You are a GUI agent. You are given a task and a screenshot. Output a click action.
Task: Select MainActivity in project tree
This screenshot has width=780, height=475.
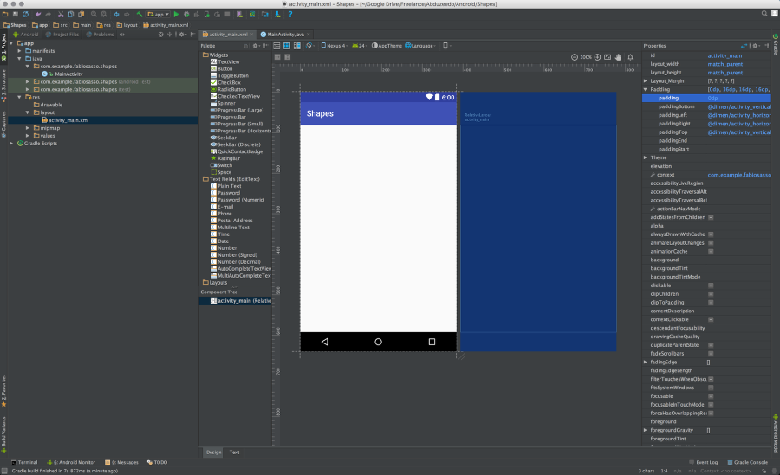click(68, 74)
